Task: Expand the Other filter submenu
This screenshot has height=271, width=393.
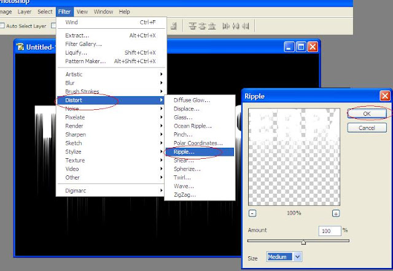Action: [x=111, y=177]
